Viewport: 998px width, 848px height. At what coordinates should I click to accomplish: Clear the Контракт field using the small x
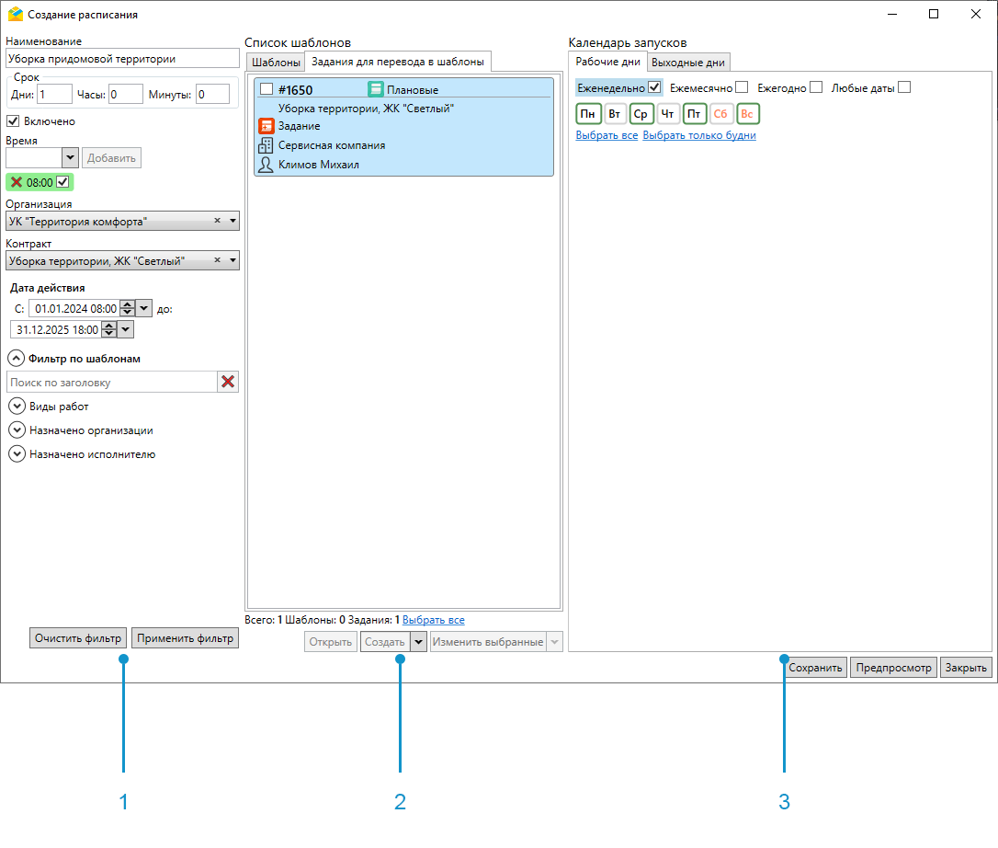218,261
